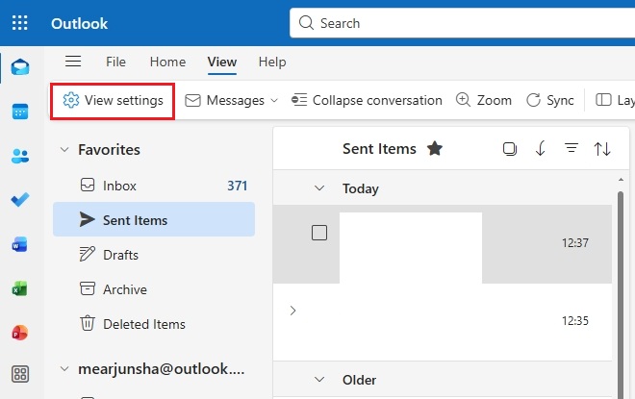
Task: Launch PowerPoint from the sidebar
Action: (x=20, y=333)
